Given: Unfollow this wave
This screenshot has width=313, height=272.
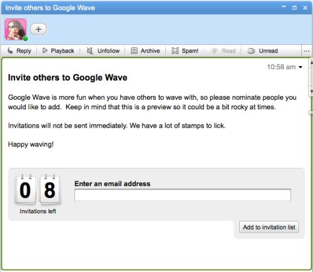Looking at the screenshot, I should point(103,51).
